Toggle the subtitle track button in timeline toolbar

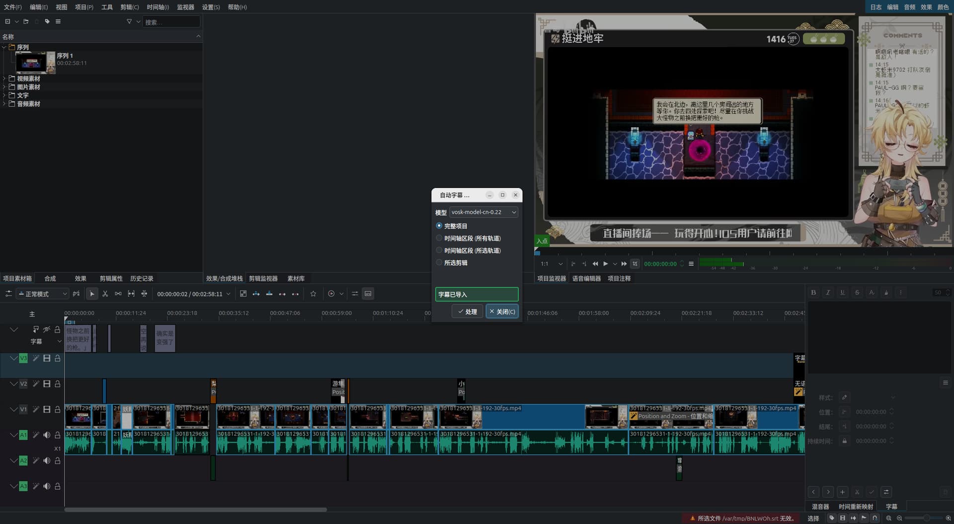click(x=368, y=294)
